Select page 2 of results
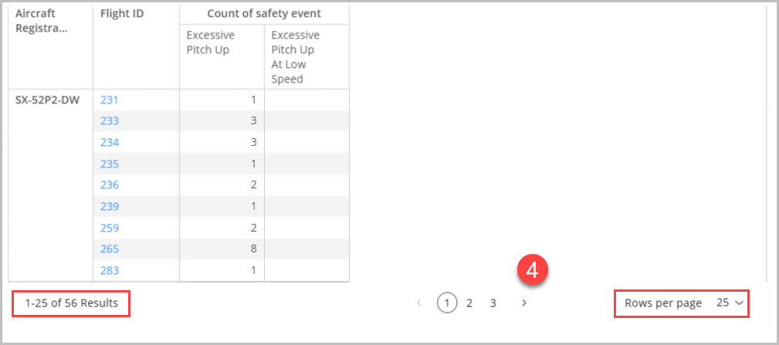This screenshot has height=345, width=779. [469, 303]
